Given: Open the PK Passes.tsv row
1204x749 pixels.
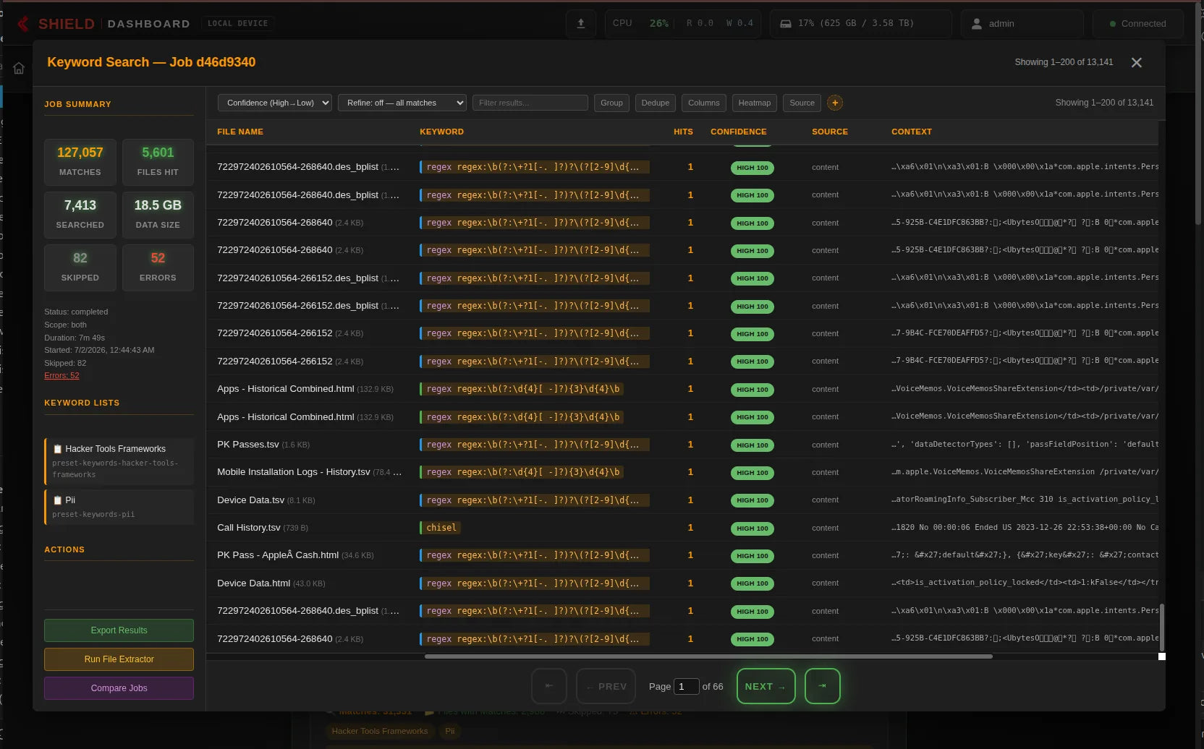Looking at the screenshot, I should pos(682,445).
